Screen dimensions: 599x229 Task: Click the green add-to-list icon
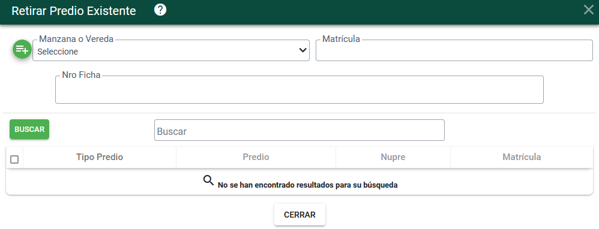[22, 49]
